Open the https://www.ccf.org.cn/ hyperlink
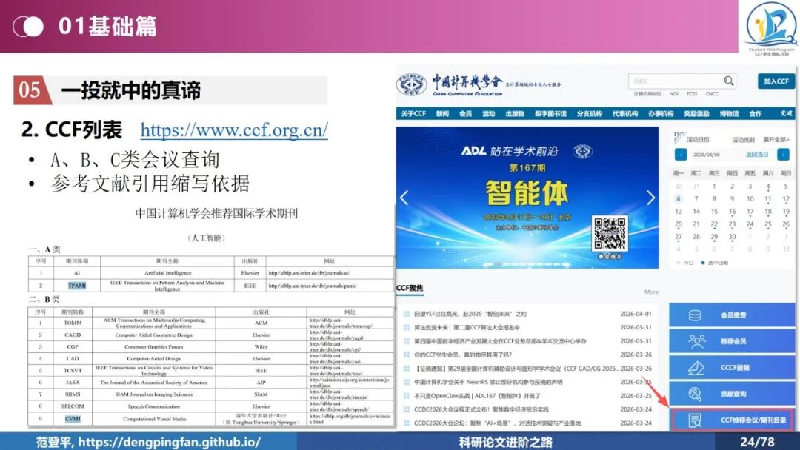Image resolution: width=800 pixels, height=450 pixels. click(x=234, y=130)
